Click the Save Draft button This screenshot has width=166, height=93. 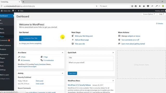(x=72, y=73)
